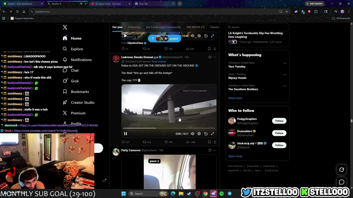Follow lilsketch.eth
Screen dimensions: 353x198
coord(279,145)
